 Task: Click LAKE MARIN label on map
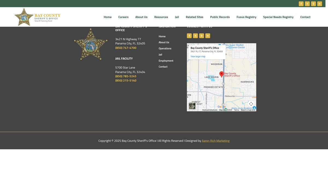tap(212, 77)
